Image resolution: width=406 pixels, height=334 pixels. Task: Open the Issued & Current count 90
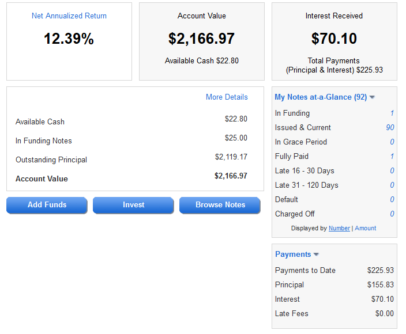point(390,128)
